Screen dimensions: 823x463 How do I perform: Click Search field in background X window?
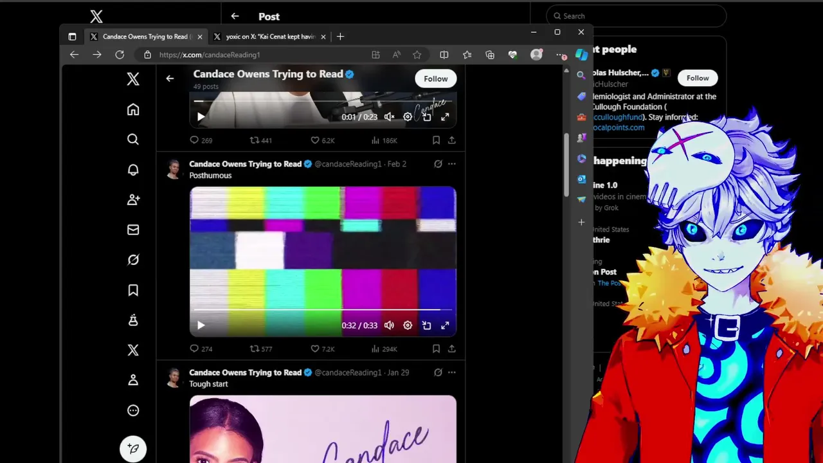(x=637, y=16)
